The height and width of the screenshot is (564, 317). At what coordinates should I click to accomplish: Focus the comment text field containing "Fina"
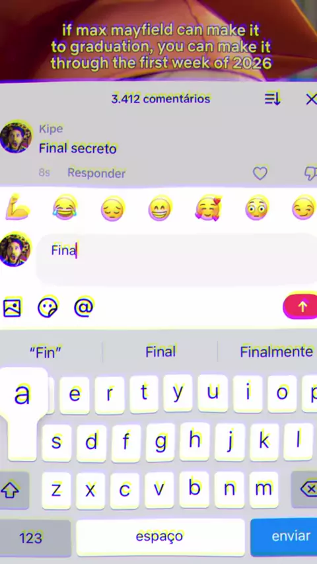coord(176,260)
